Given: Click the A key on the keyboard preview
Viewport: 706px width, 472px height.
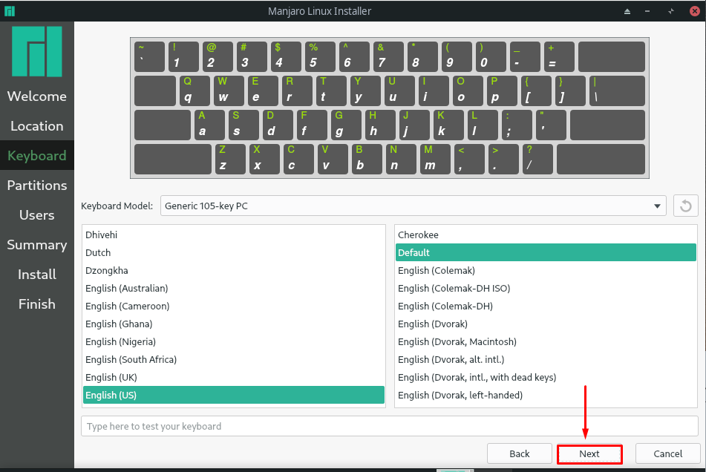Looking at the screenshot, I should [210, 125].
